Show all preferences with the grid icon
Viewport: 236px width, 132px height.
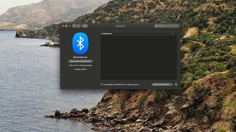(x=85, y=26)
